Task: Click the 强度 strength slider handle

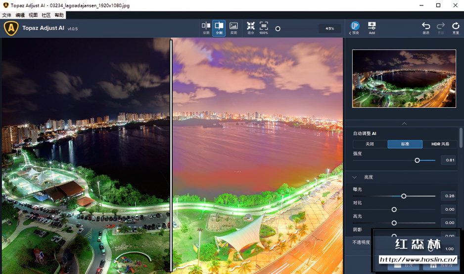Action: click(417, 160)
